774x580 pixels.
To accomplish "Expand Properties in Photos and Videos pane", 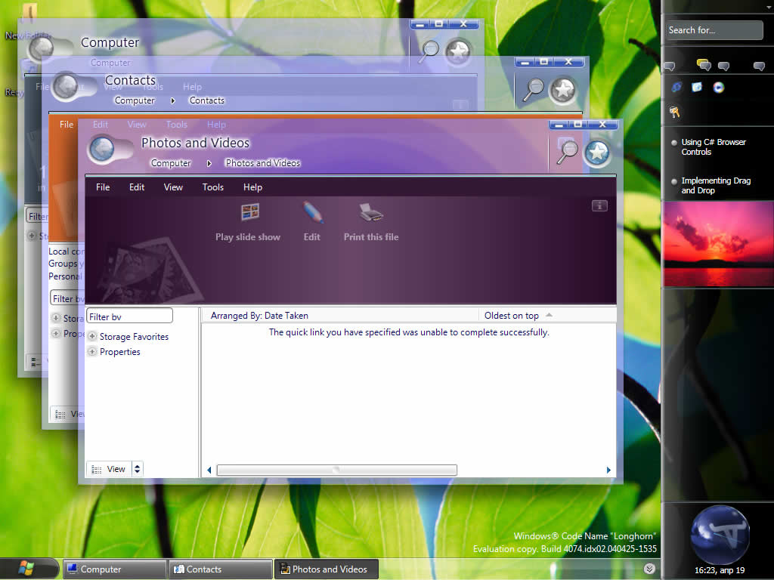I will click(x=92, y=352).
